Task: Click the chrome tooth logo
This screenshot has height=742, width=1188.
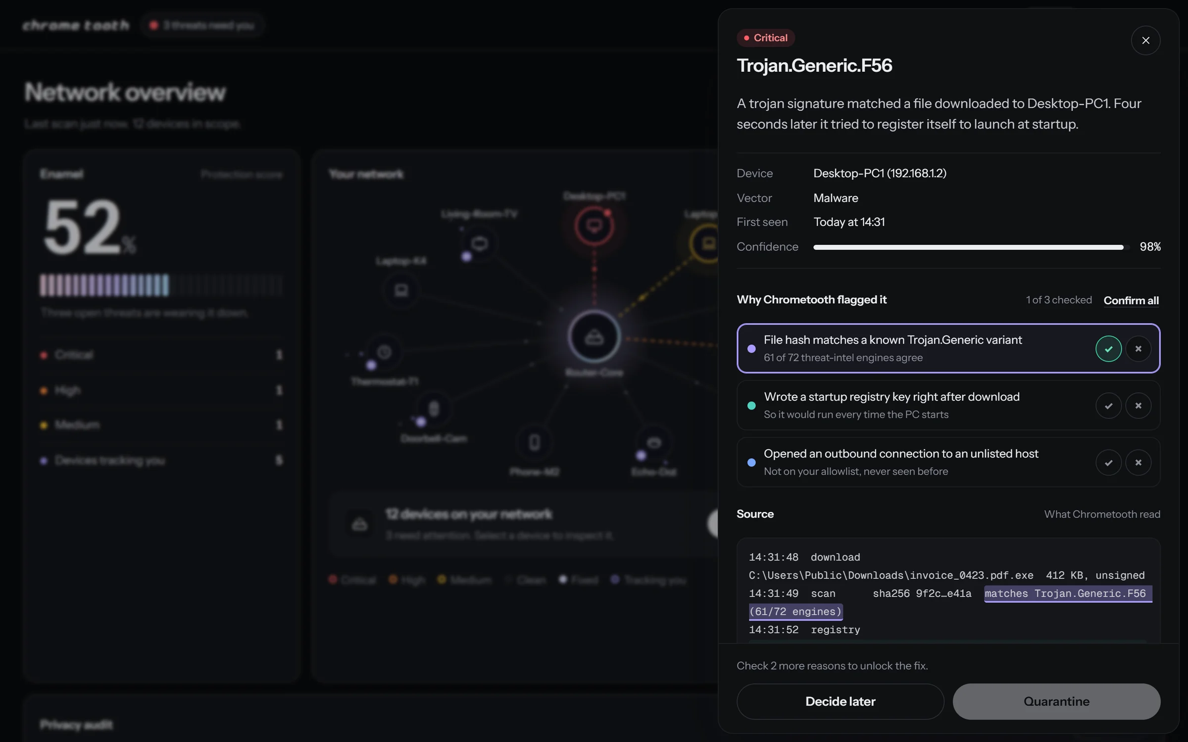Action: 76,25
